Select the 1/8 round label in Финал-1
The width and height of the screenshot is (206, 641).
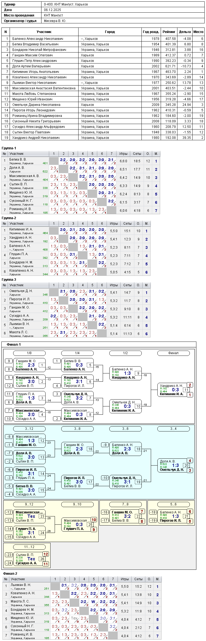(29, 353)
